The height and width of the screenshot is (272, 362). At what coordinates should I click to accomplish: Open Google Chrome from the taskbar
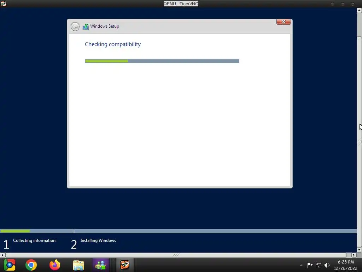(31, 265)
